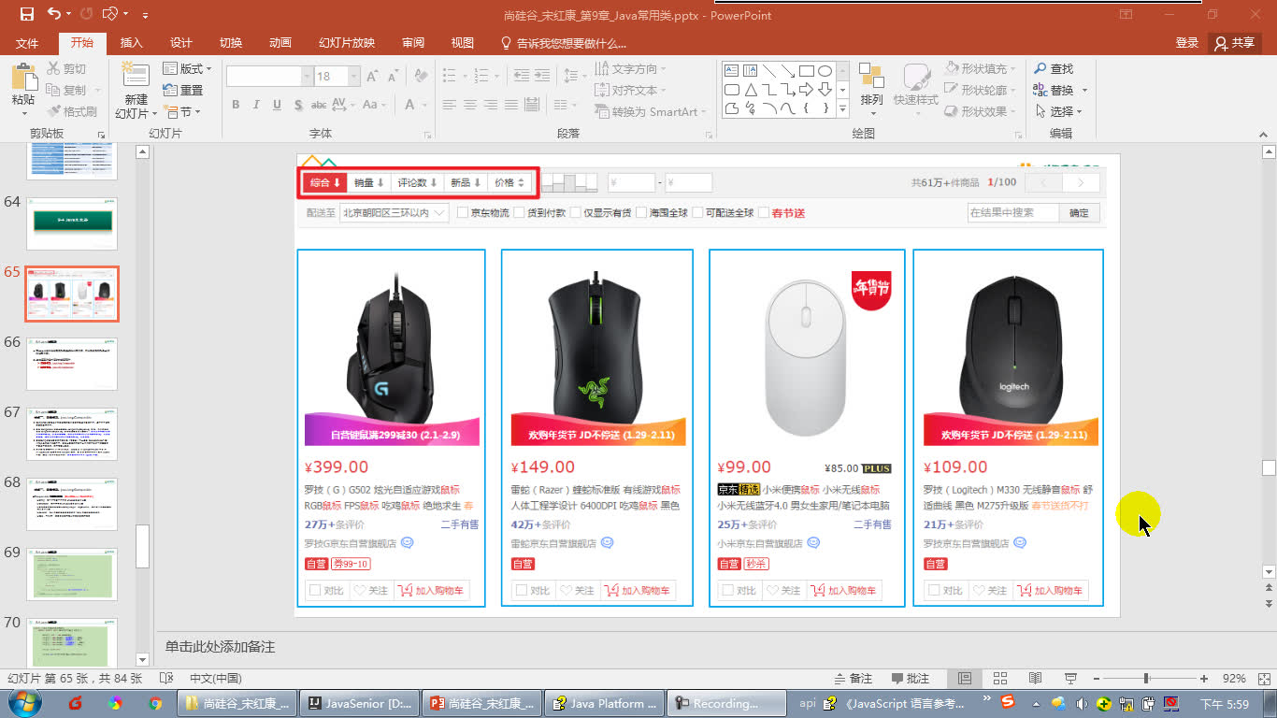Click the zoom out minus button
Viewport: 1277px width, 718px height.
coord(1097,679)
